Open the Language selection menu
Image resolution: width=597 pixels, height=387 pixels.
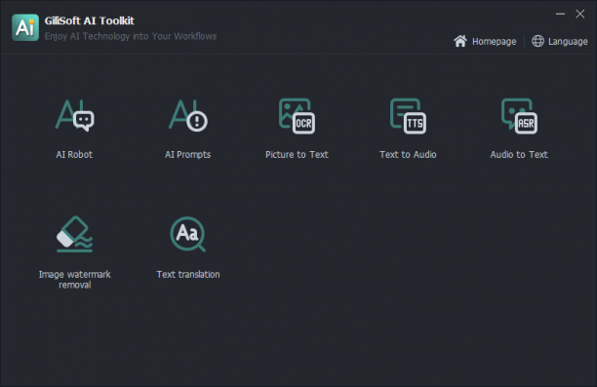pos(568,42)
